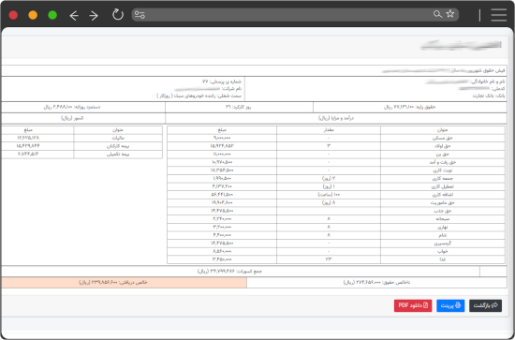Viewport: 515px width, 340px height.
Task: Click the quantity cell in جمعه کاری row
Action: tap(329, 178)
